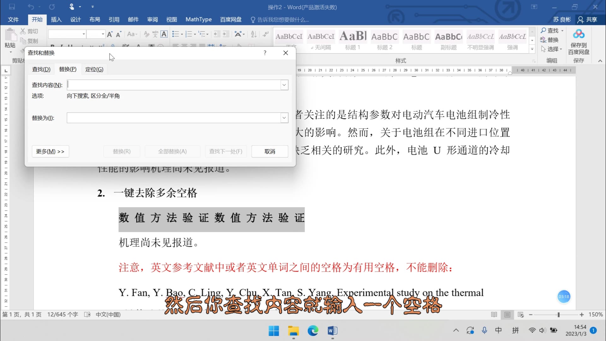This screenshot has width=606, height=341.
Task: Click 取消 button to close dialog
Action: coord(270,151)
